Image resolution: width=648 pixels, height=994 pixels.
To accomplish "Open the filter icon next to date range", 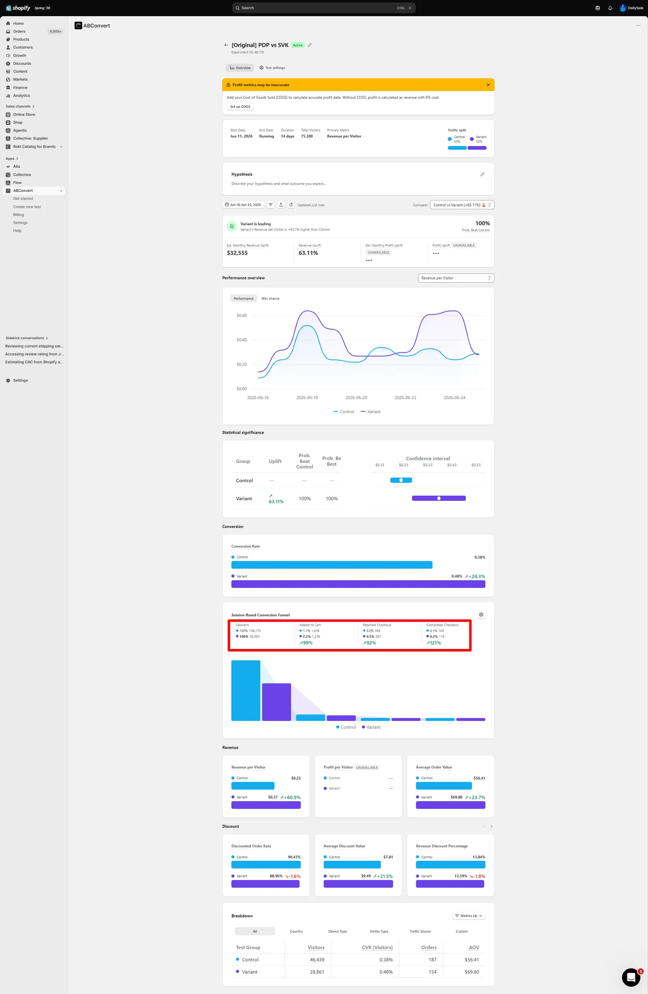I will [270, 204].
